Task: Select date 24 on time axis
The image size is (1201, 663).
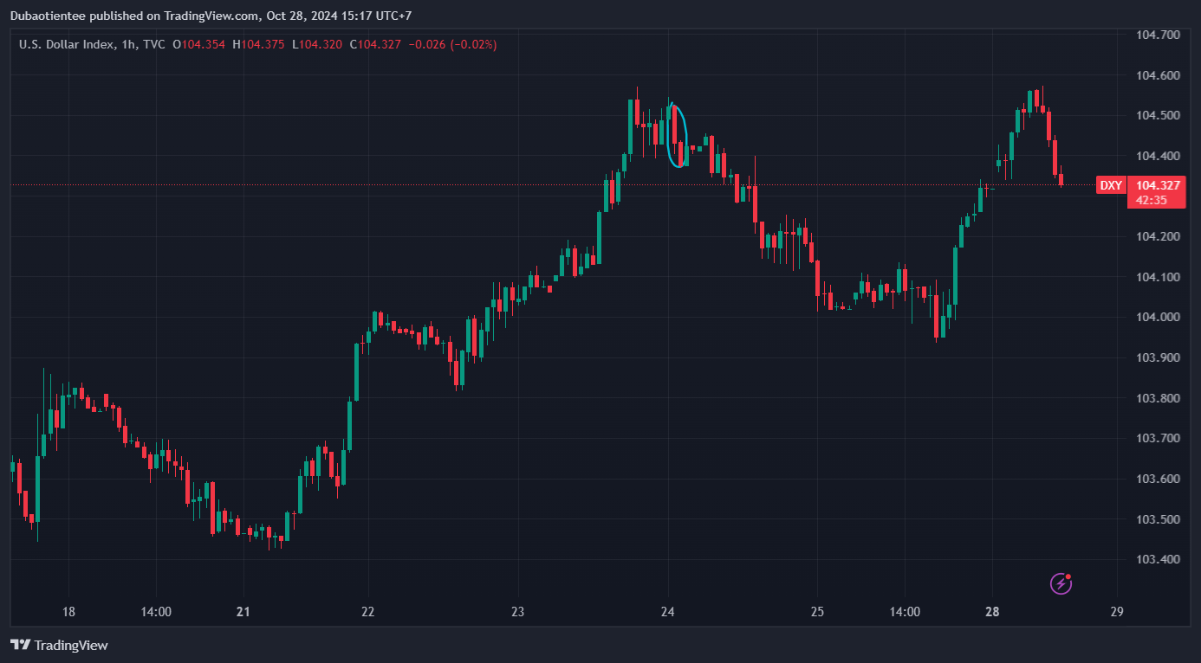Action: point(667,612)
